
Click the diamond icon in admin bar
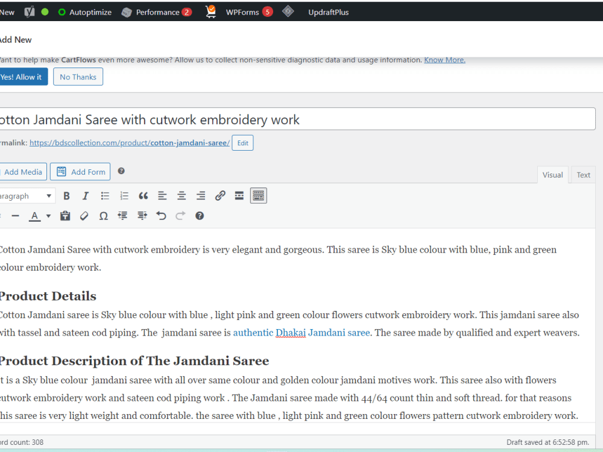tap(288, 11)
